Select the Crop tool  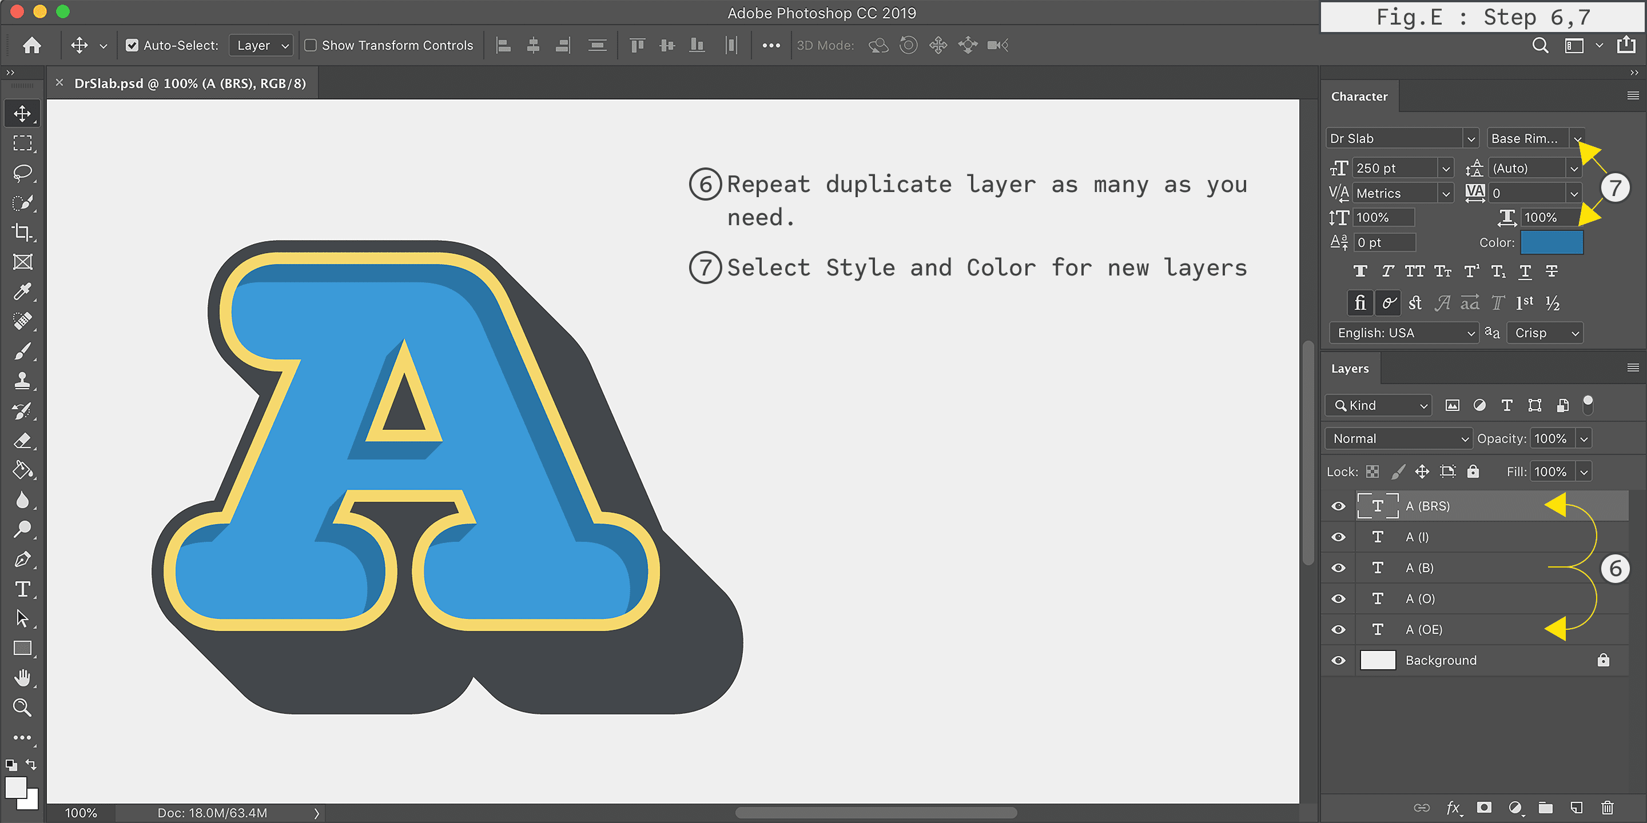(22, 232)
